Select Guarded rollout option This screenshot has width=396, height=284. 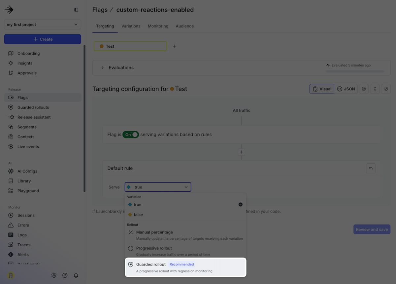[x=185, y=267]
